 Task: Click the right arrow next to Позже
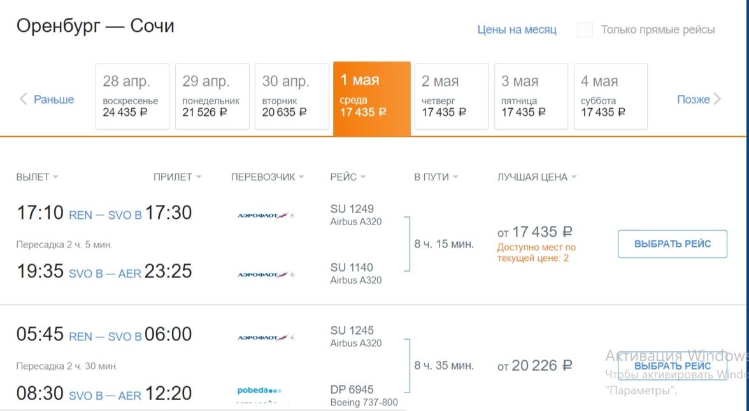pyautogui.click(x=717, y=99)
